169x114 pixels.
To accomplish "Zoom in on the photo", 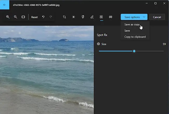I will click(8, 17).
